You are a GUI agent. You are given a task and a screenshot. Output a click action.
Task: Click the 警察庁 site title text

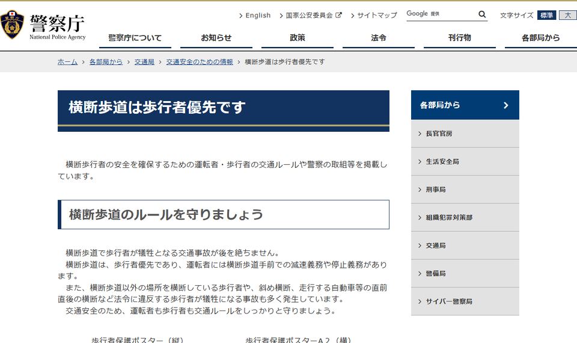(x=58, y=23)
